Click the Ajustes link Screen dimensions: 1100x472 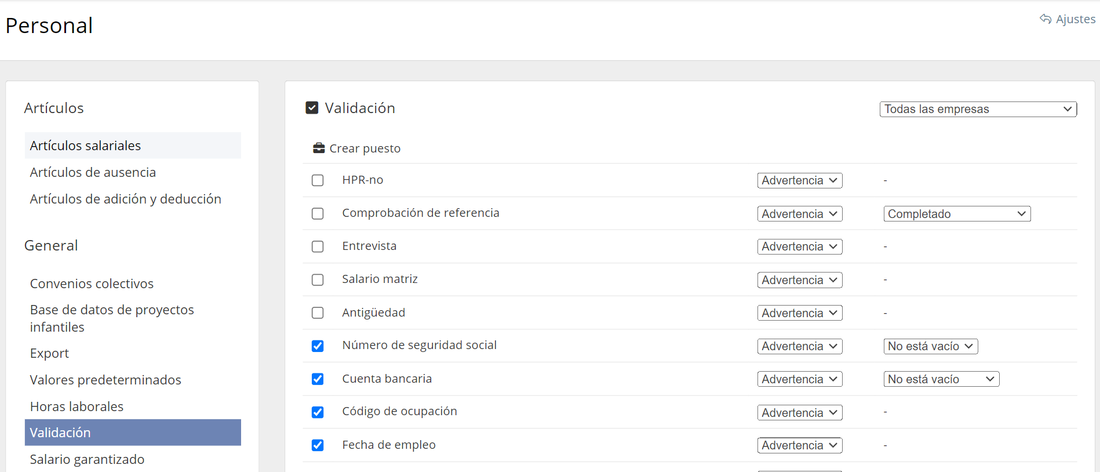(1075, 19)
